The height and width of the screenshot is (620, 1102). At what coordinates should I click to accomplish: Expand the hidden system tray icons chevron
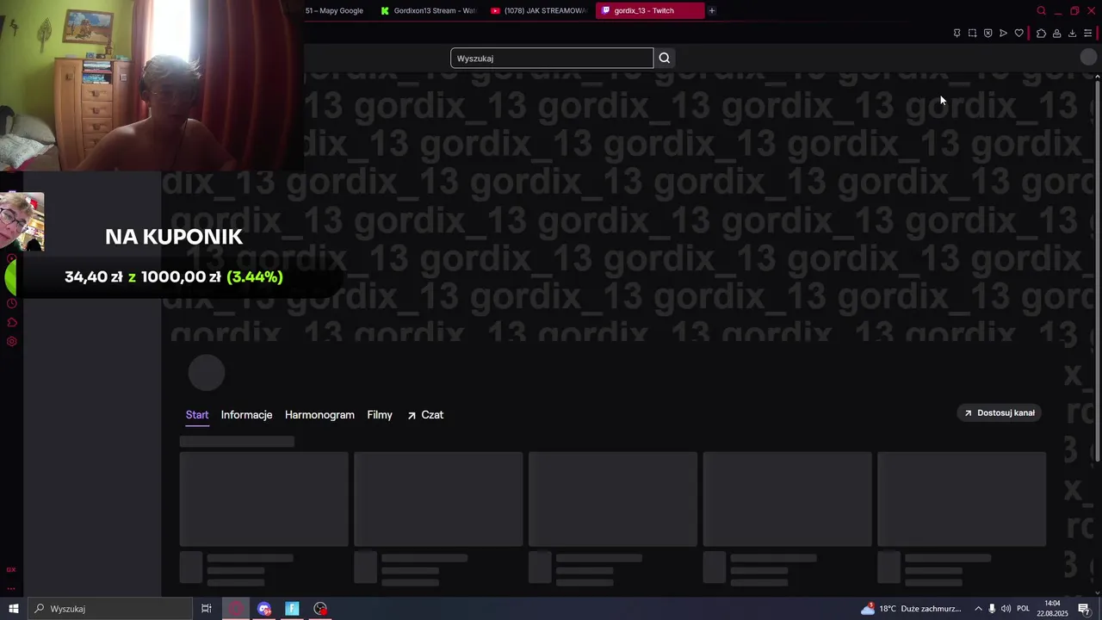(x=978, y=609)
